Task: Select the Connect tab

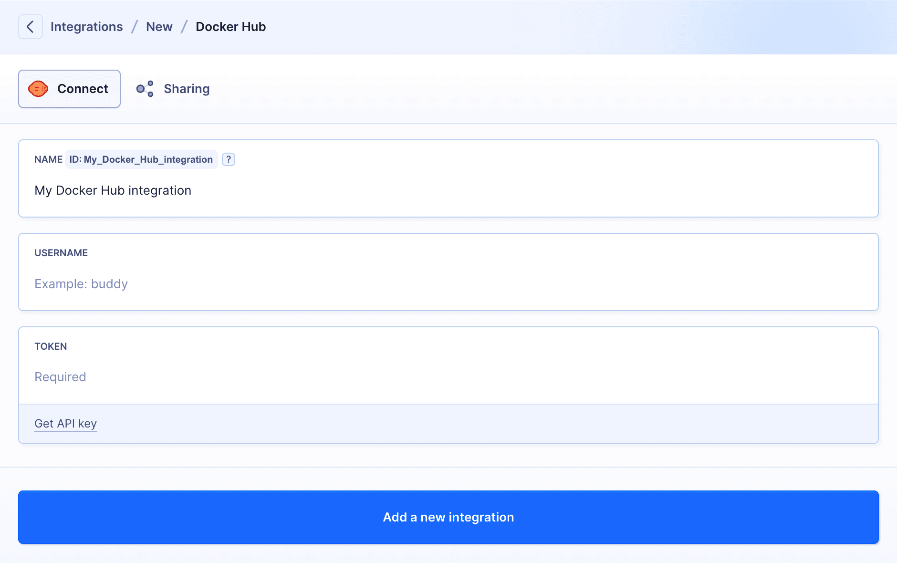Action: coord(69,89)
